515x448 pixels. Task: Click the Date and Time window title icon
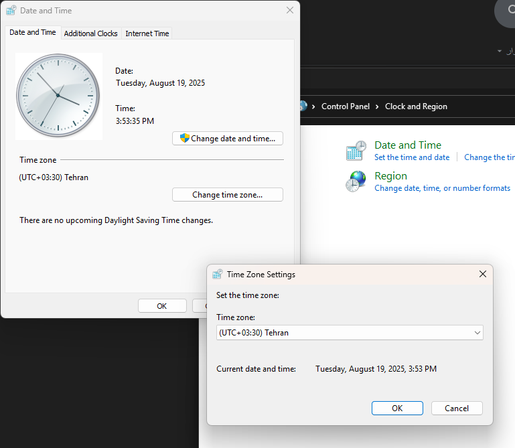tap(11, 11)
